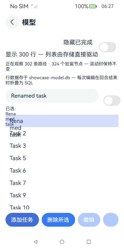Select Task 3 in the list
Screen dimensions: 124x248
62,146
